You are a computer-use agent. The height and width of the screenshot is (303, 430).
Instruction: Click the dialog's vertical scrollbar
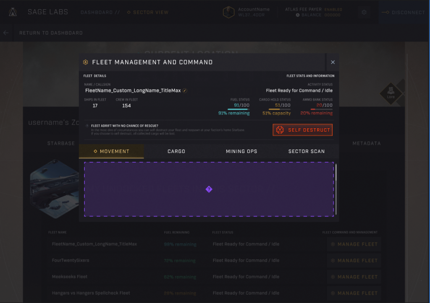click(336, 172)
